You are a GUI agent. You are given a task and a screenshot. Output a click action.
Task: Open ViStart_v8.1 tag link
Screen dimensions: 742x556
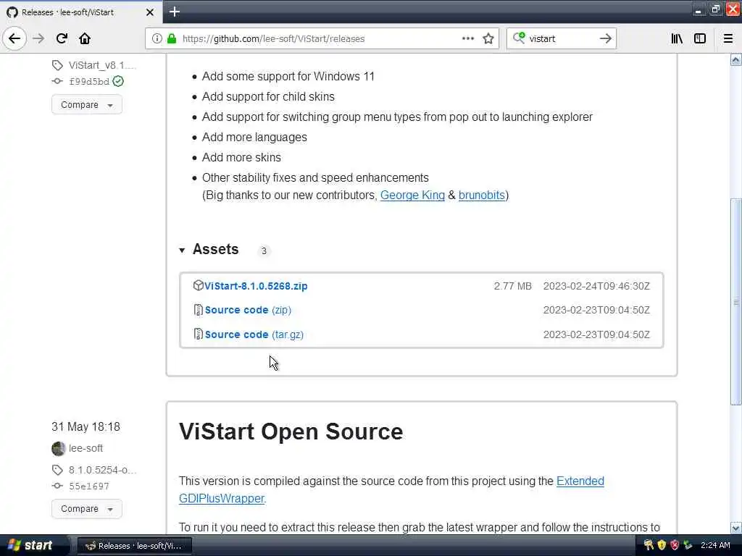click(x=102, y=65)
